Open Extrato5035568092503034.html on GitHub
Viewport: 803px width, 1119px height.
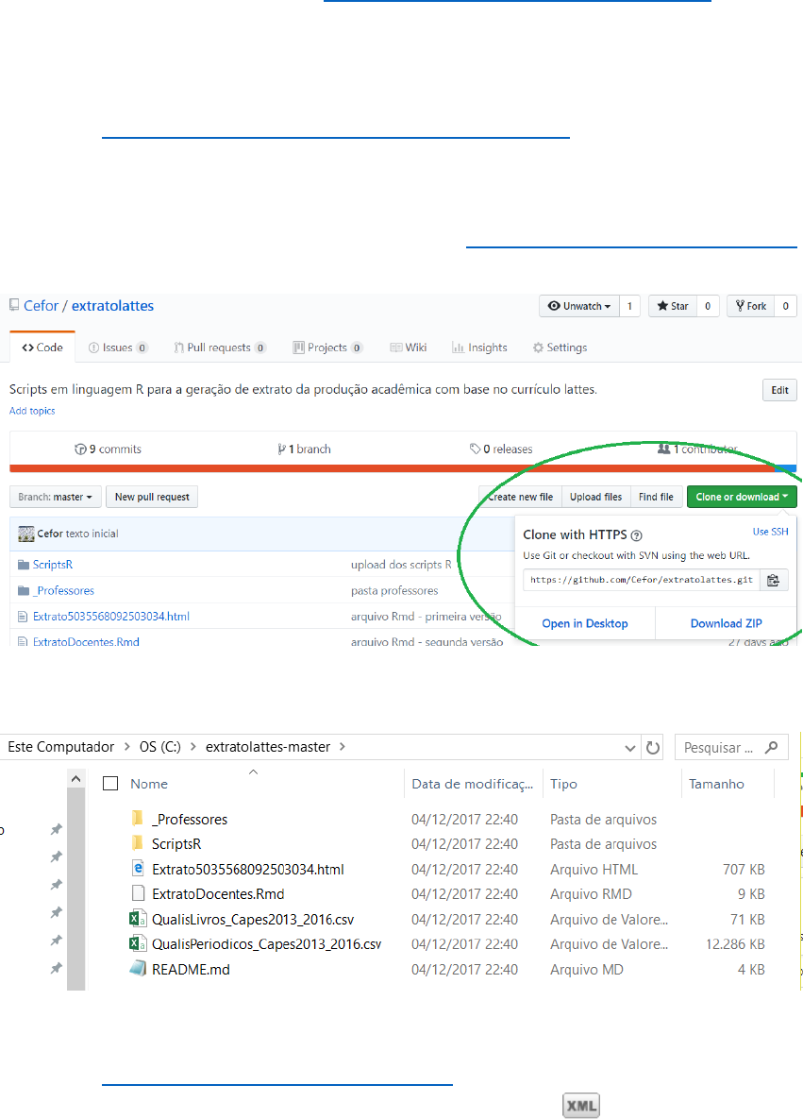pyautogui.click(x=111, y=617)
